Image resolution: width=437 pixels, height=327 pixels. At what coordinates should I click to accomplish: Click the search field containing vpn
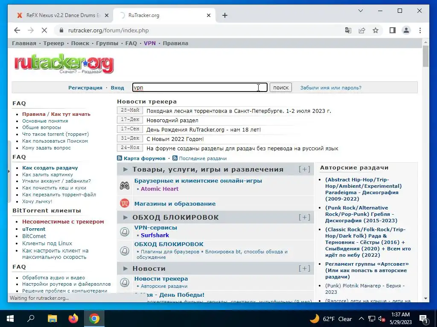point(200,87)
